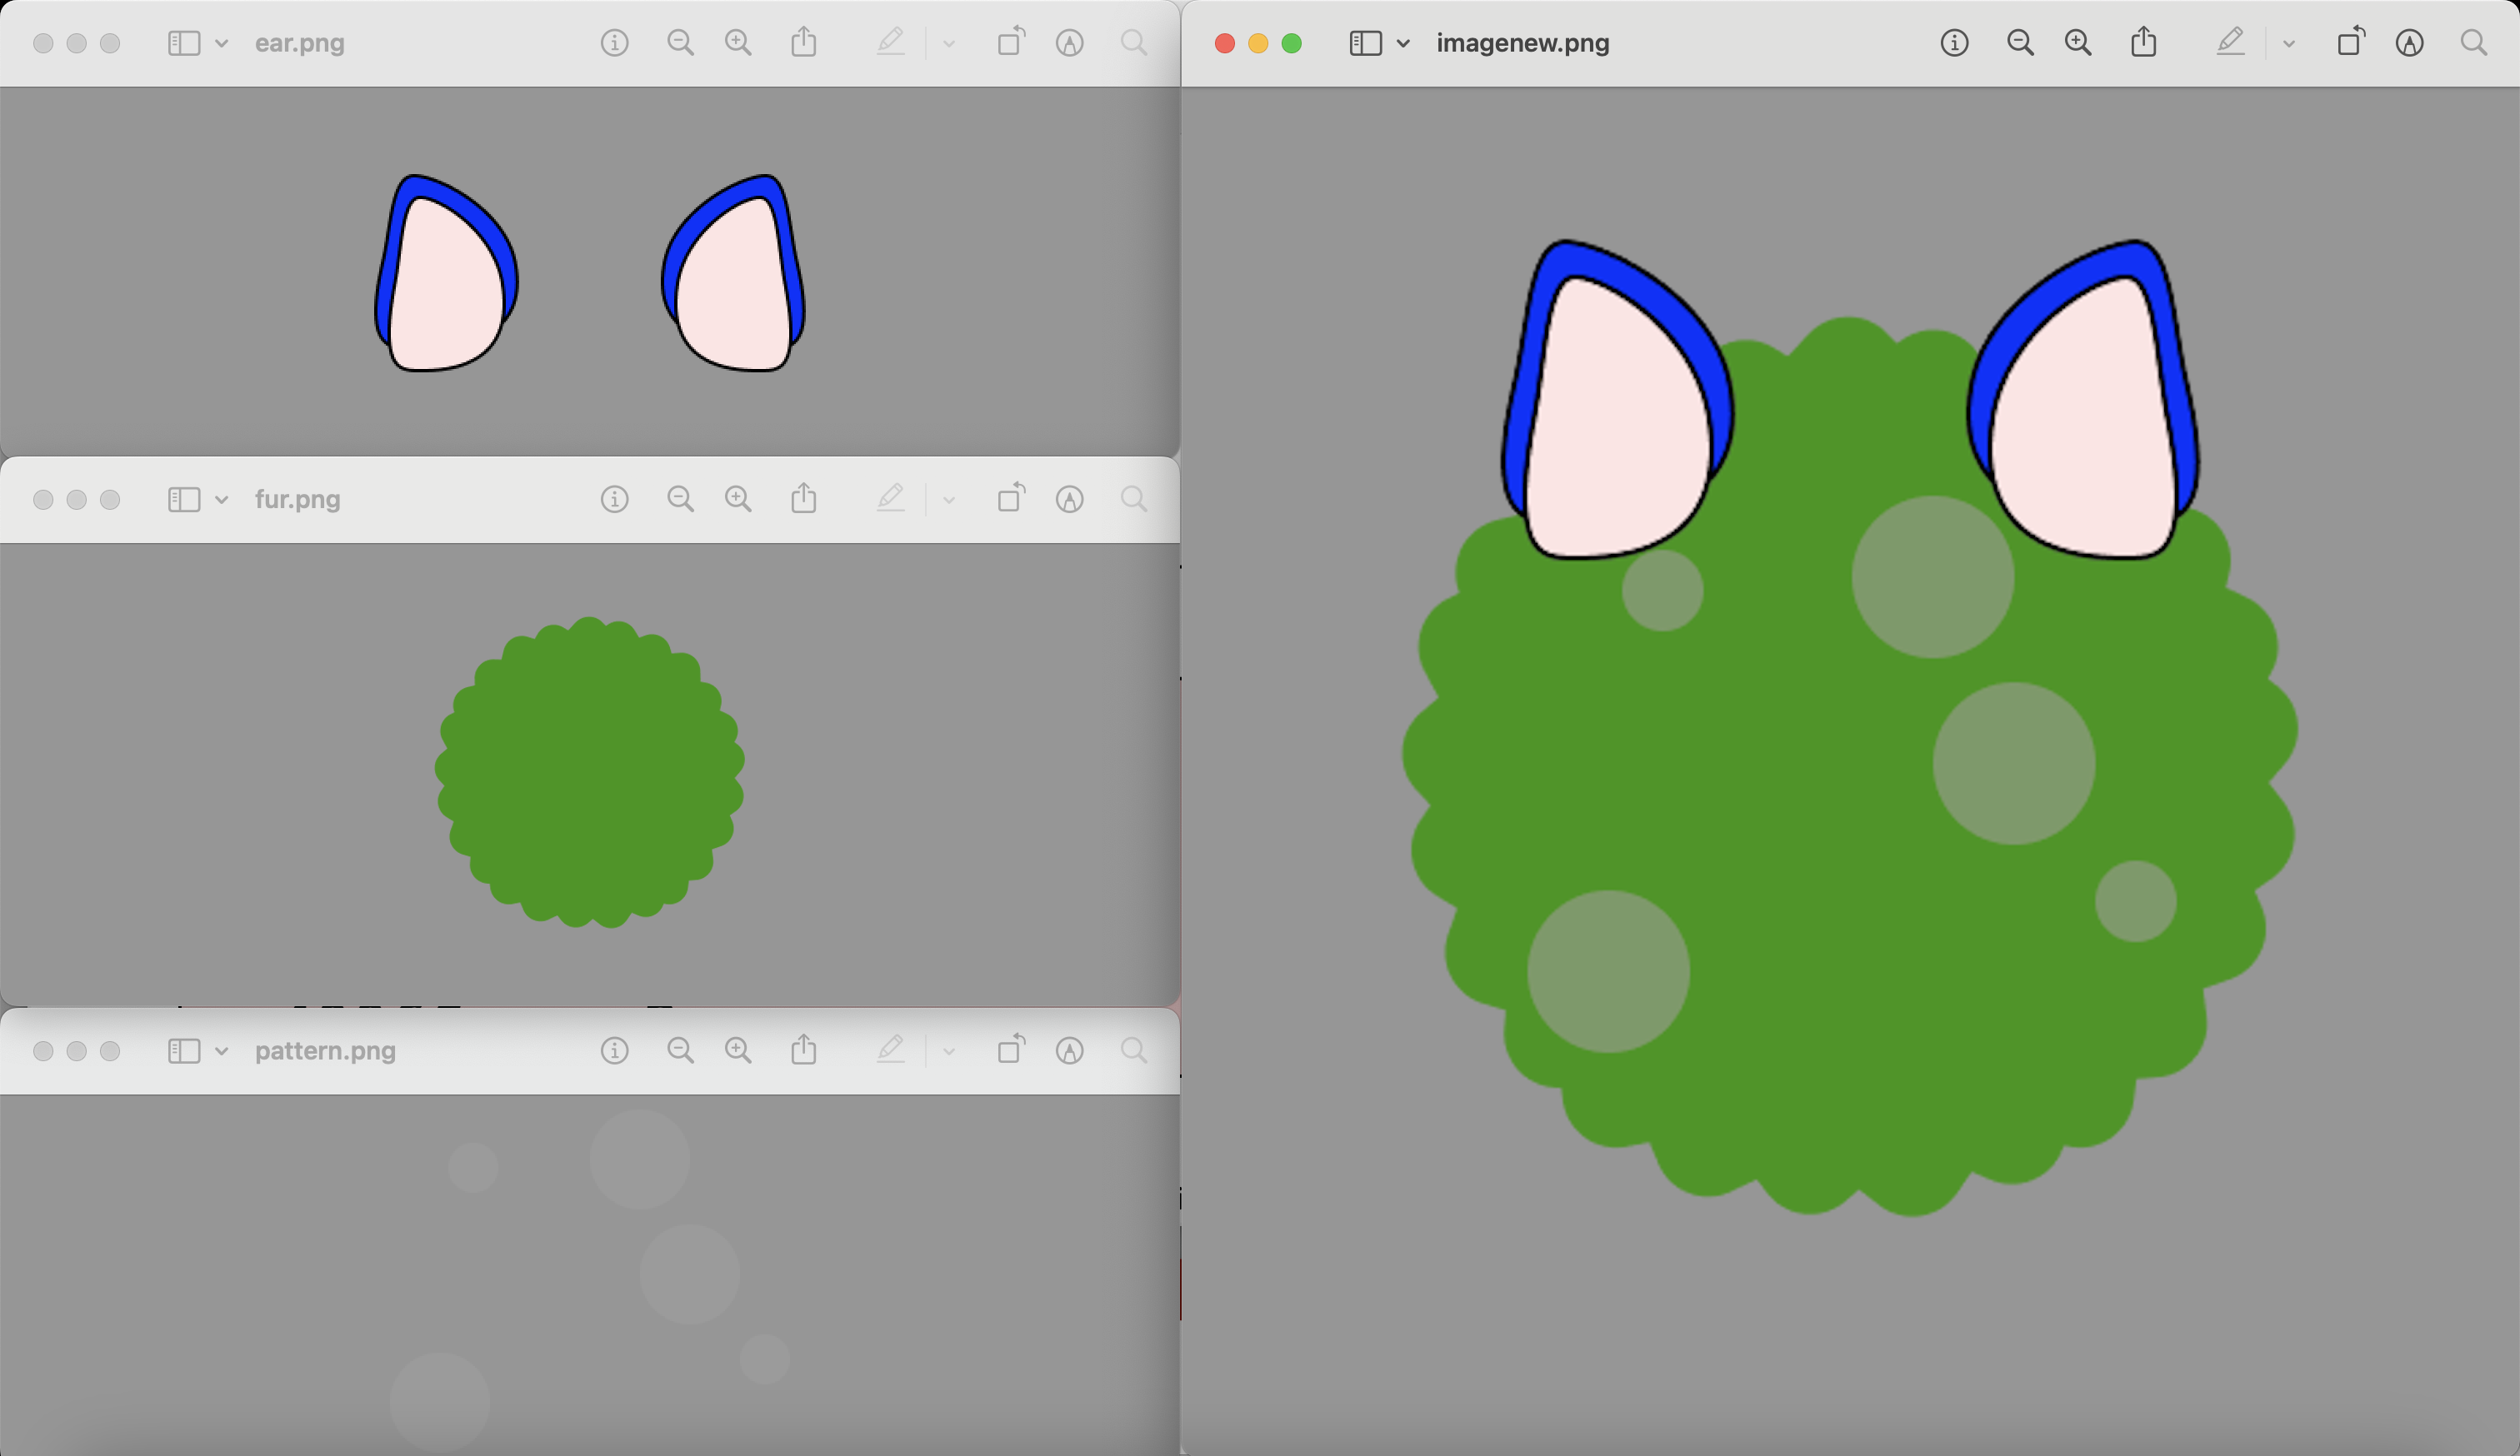Rotate the imagenew.png image
This screenshot has height=1456, width=2520.
click(x=2351, y=42)
